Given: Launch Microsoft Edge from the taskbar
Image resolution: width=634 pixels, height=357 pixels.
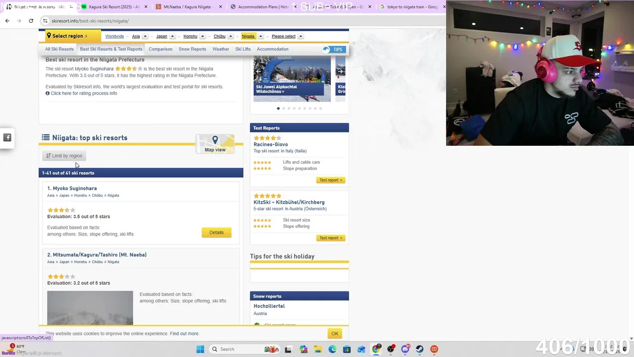Looking at the screenshot, I should pos(332,349).
